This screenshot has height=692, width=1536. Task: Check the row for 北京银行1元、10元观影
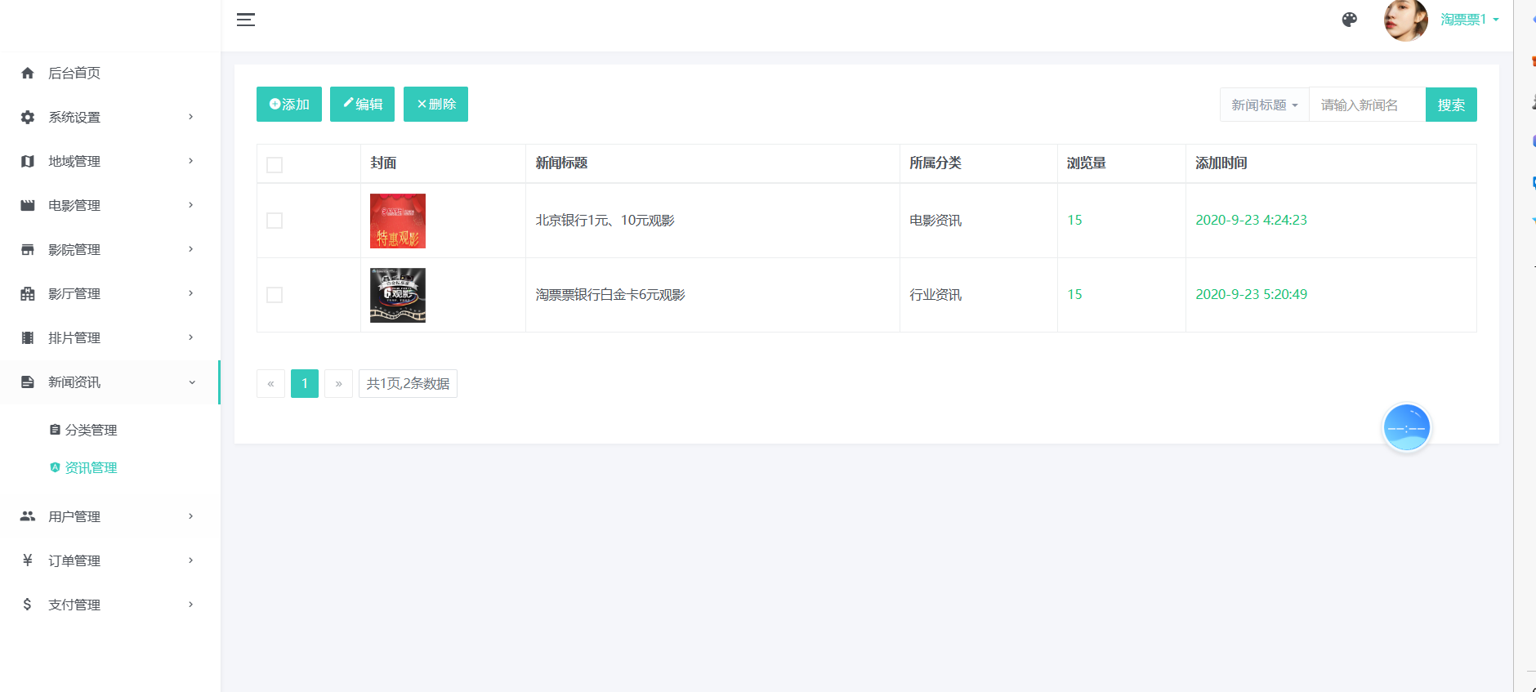[275, 221]
